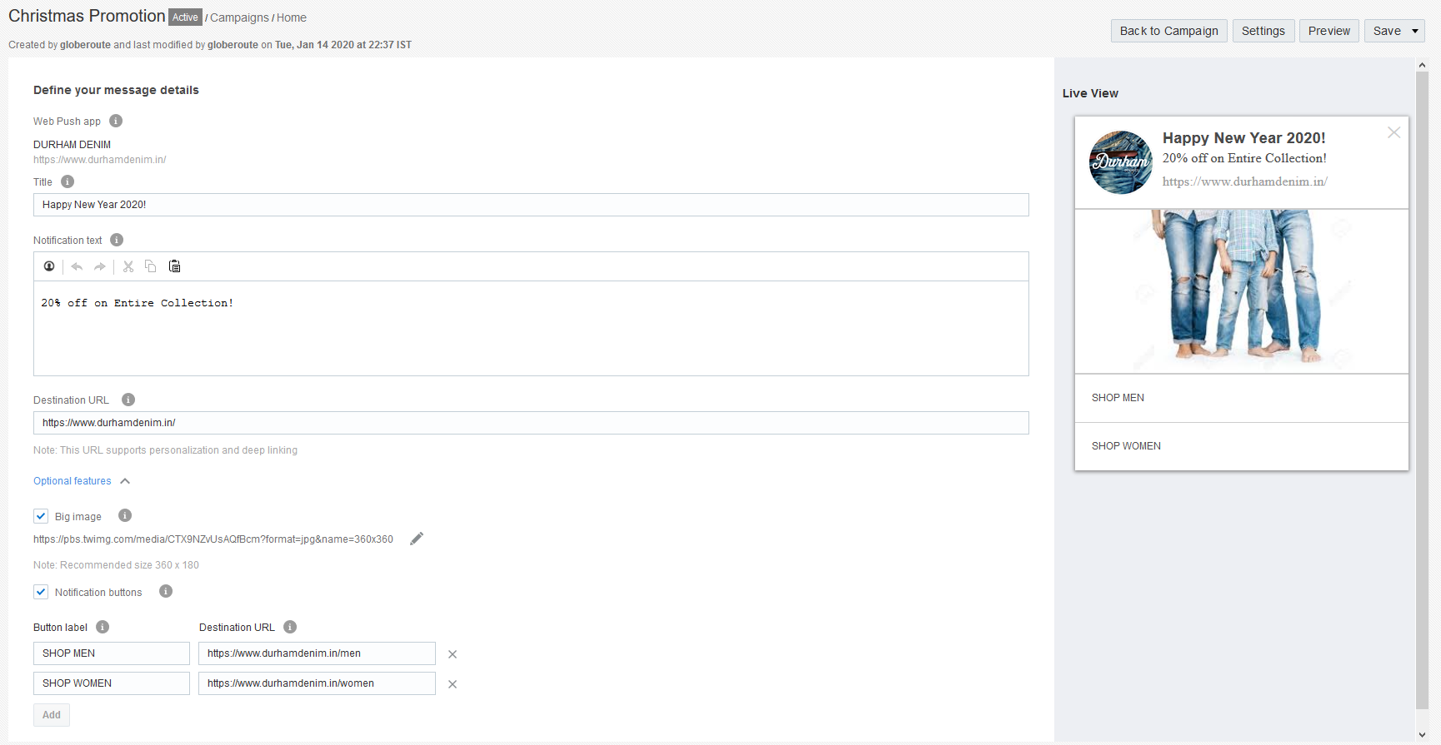Click the Big image info icon
Viewport: 1441px width, 745px height.
point(125,515)
